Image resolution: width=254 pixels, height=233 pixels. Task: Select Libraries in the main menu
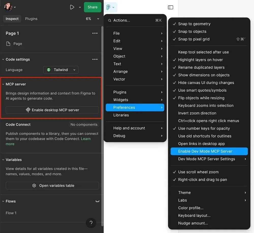tap(135, 115)
